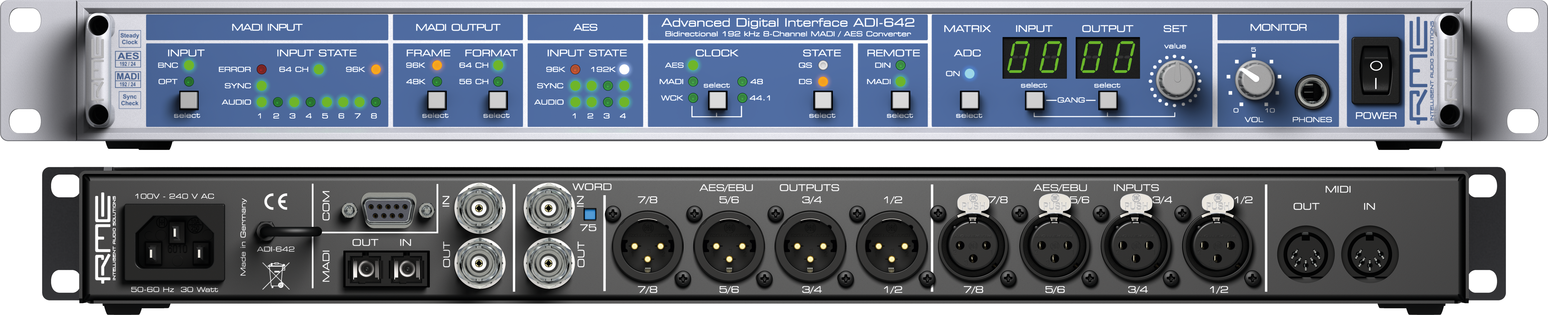
Task: Click AES/EBU input XLR 3/4
Action: click(x=1136, y=245)
